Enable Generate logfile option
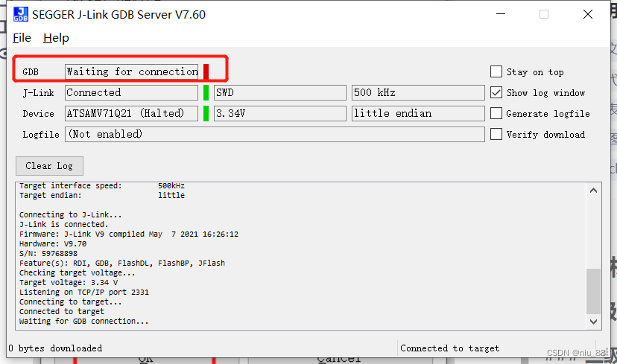 496,113
